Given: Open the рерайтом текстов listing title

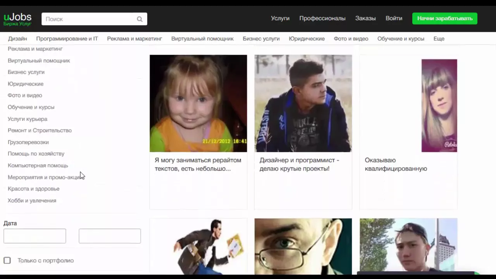Looking at the screenshot, I should pyautogui.click(x=198, y=164).
